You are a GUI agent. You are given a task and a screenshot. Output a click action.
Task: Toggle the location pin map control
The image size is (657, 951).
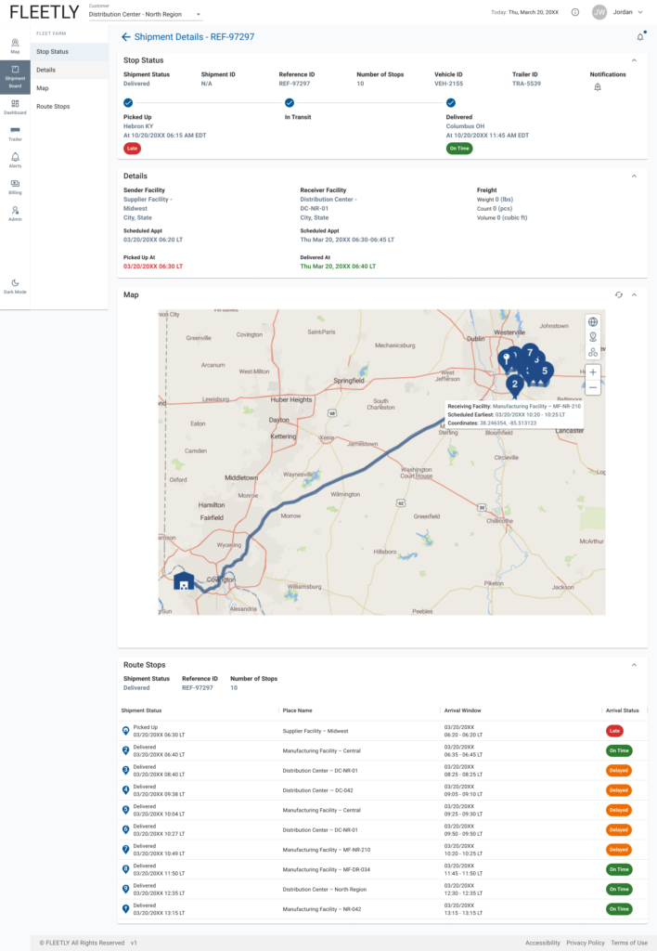point(593,337)
